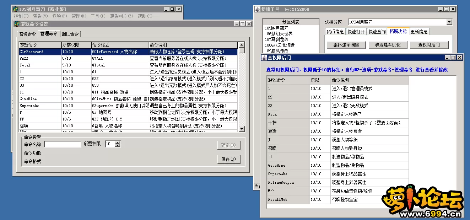
Task: Select 干掉 row in 查权限后门 list
Action: coord(338,123)
